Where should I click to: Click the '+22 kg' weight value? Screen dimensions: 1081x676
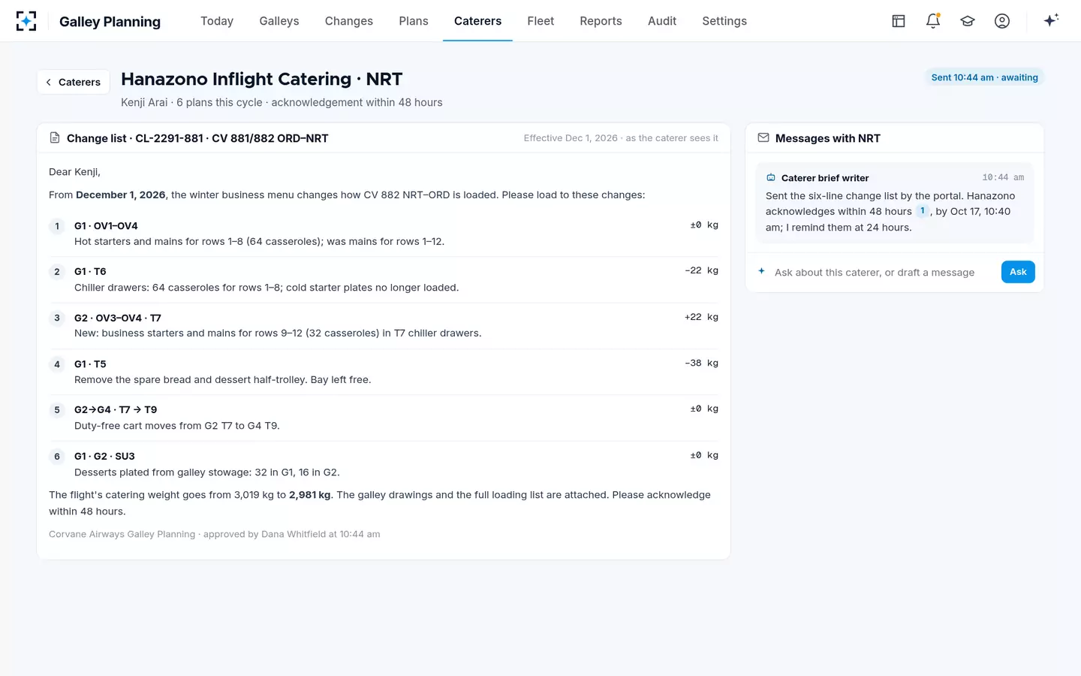pyautogui.click(x=701, y=317)
